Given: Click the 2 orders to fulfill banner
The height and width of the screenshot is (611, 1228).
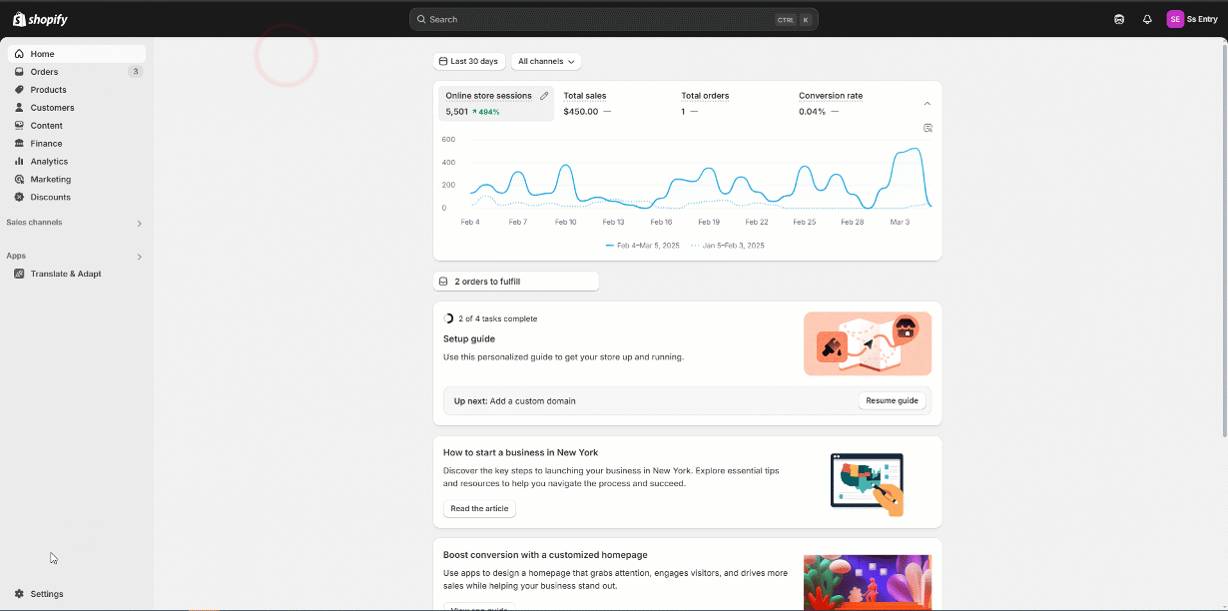Looking at the screenshot, I should tap(515, 282).
